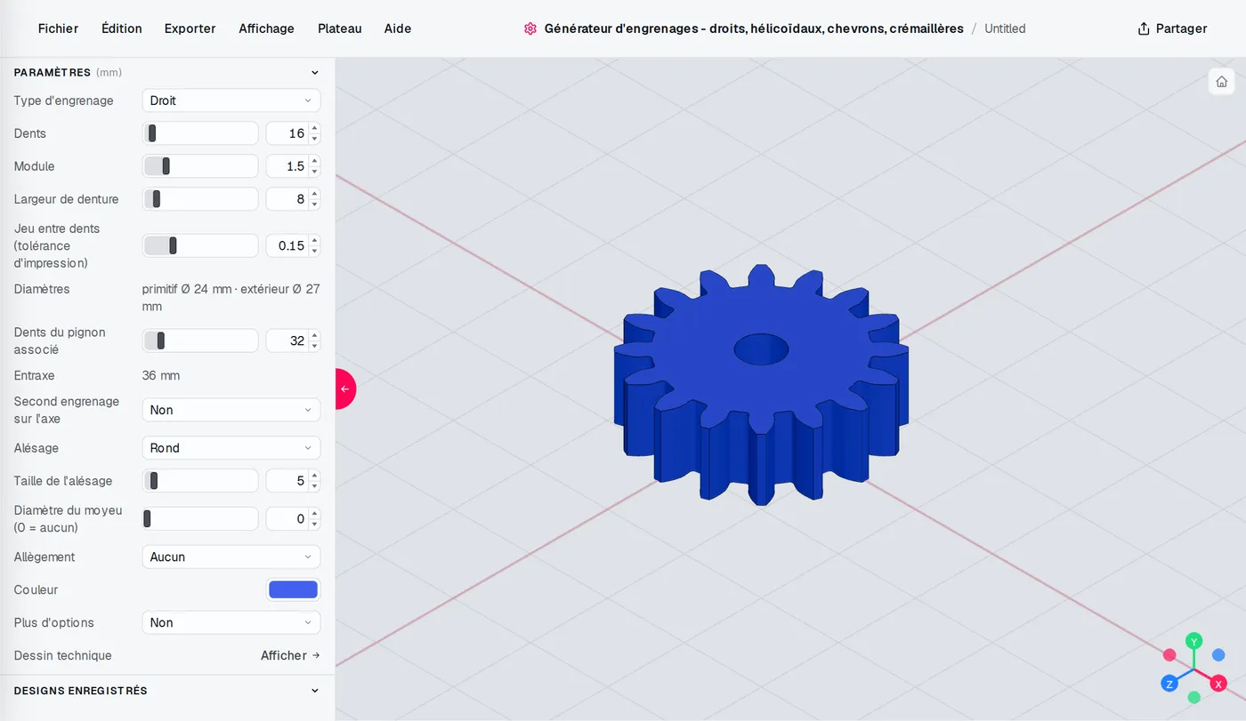
Task: Click the Module value field 1.5
Action: tap(287, 166)
